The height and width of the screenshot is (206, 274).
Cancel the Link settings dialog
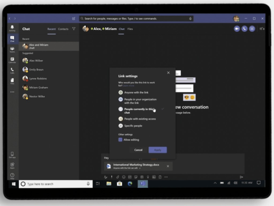point(138,150)
